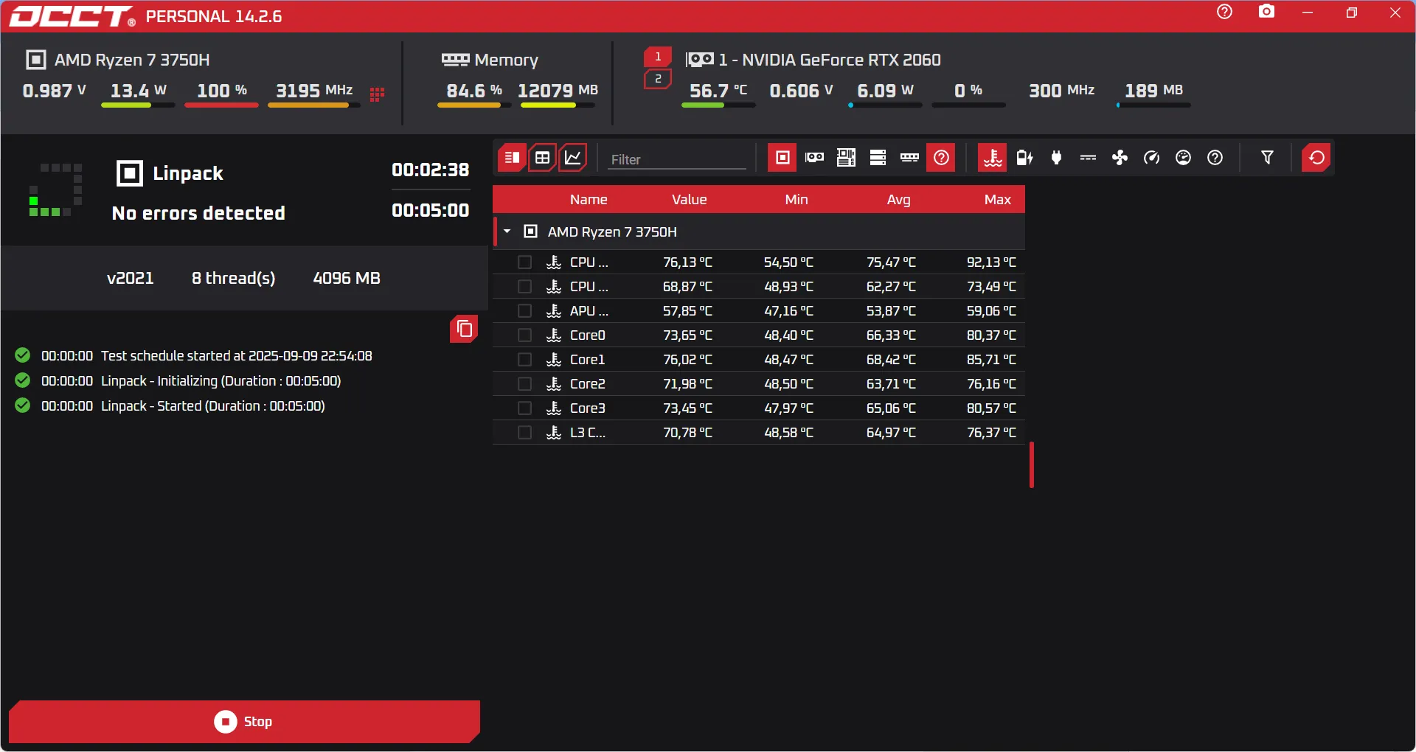Take a screenshot with the camera icon
This screenshot has width=1416, height=752.
click(x=1266, y=12)
